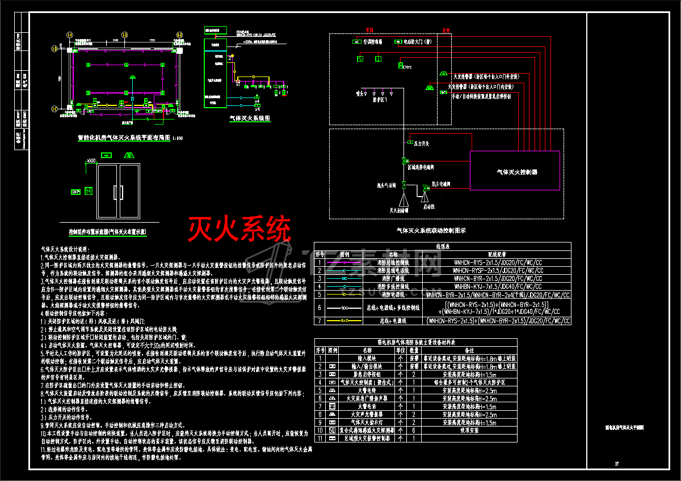
Task: Click the 气体灭火系统设计说明 heading
Action: (65, 249)
